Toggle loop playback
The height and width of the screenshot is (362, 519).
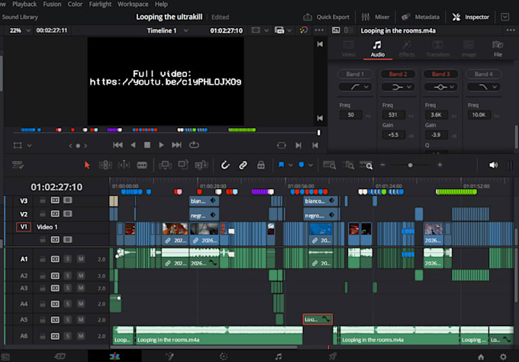[x=194, y=145]
